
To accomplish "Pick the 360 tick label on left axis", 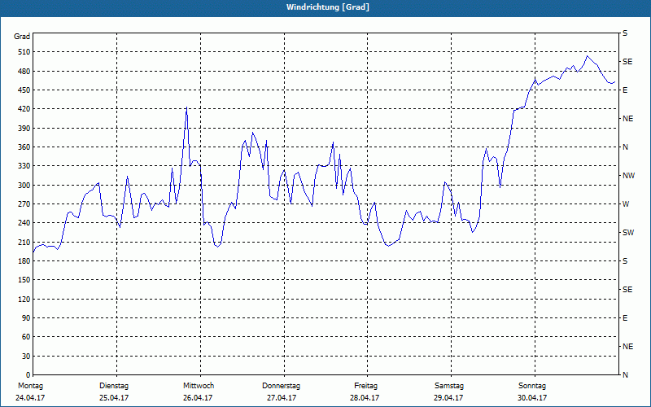I will coord(24,147).
